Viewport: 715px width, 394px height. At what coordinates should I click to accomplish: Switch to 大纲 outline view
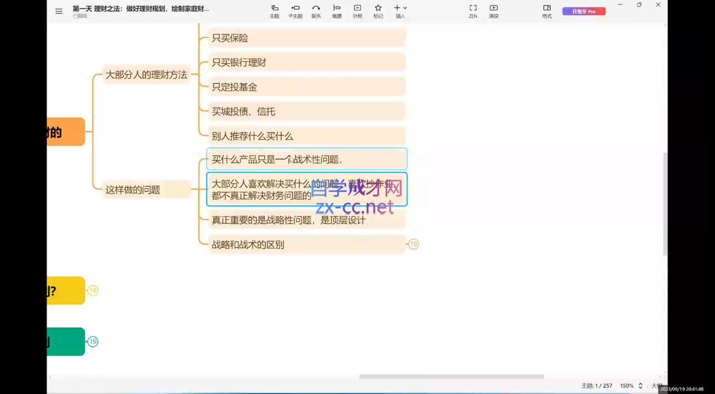(656, 385)
